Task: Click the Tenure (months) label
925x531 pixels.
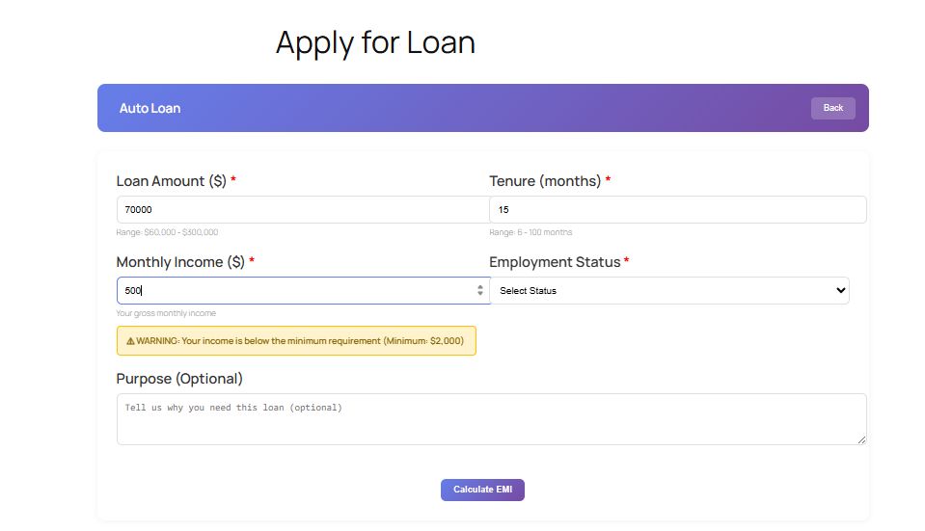Action: 545,181
